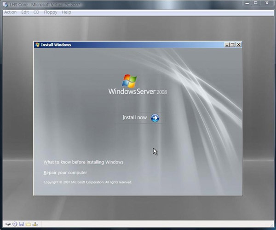Open the CD menu
The height and width of the screenshot is (230, 276).
(x=36, y=12)
